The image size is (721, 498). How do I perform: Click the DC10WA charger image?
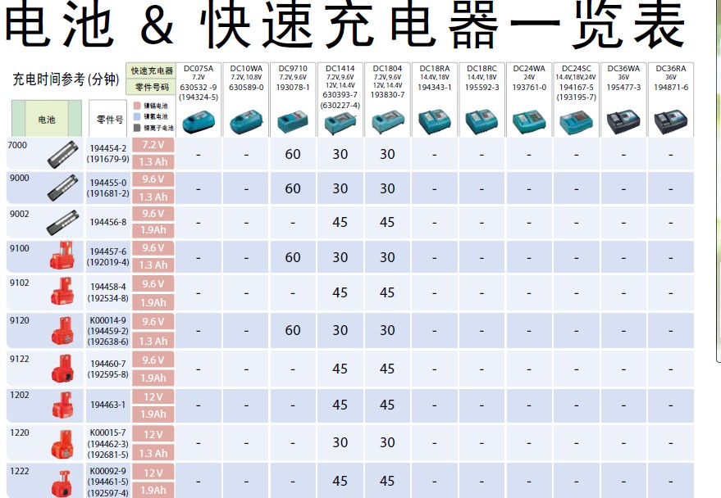click(x=246, y=121)
